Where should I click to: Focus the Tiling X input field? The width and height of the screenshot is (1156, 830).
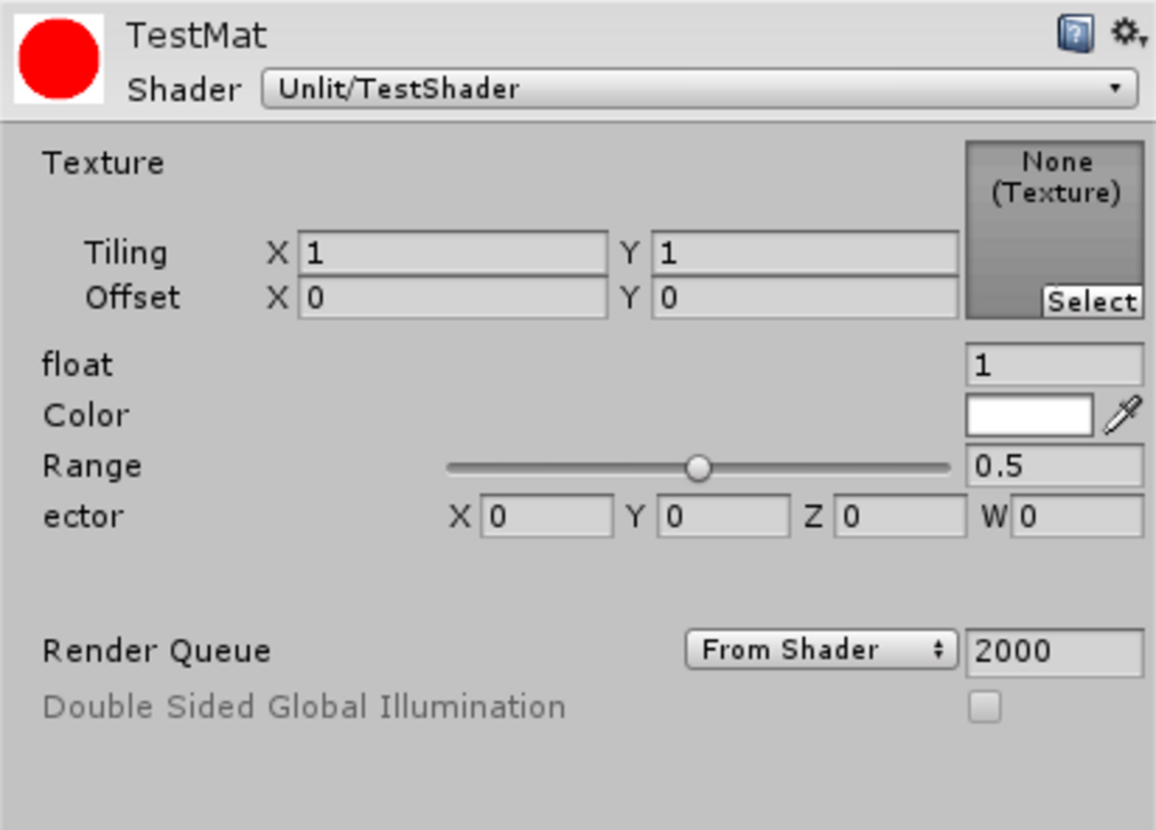click(453, 253)
